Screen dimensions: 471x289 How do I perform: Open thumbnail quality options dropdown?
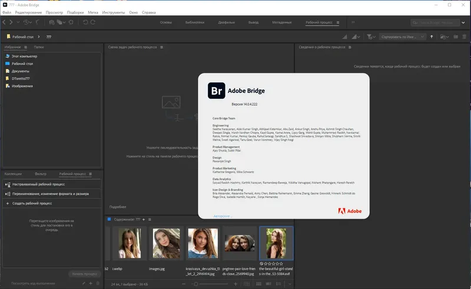click(356, 36)
